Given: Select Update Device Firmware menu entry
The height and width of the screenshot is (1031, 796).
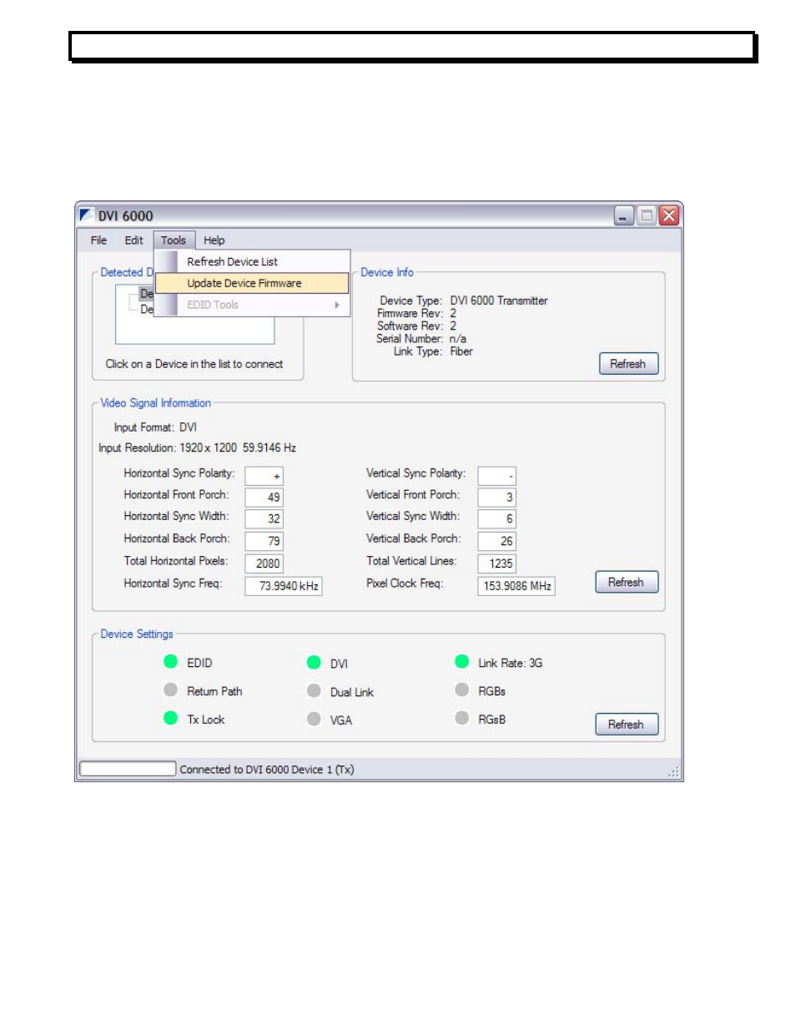Looking at the screenshot, I should 252,284.
